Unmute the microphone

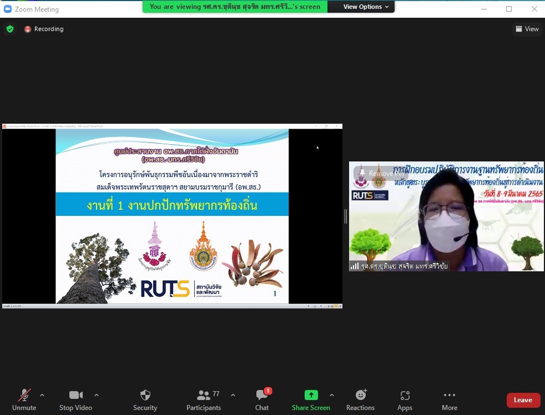click(x=24, y=399)
